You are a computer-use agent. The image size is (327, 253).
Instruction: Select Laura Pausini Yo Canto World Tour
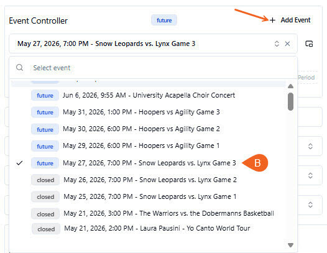click(x=149, y=229)
